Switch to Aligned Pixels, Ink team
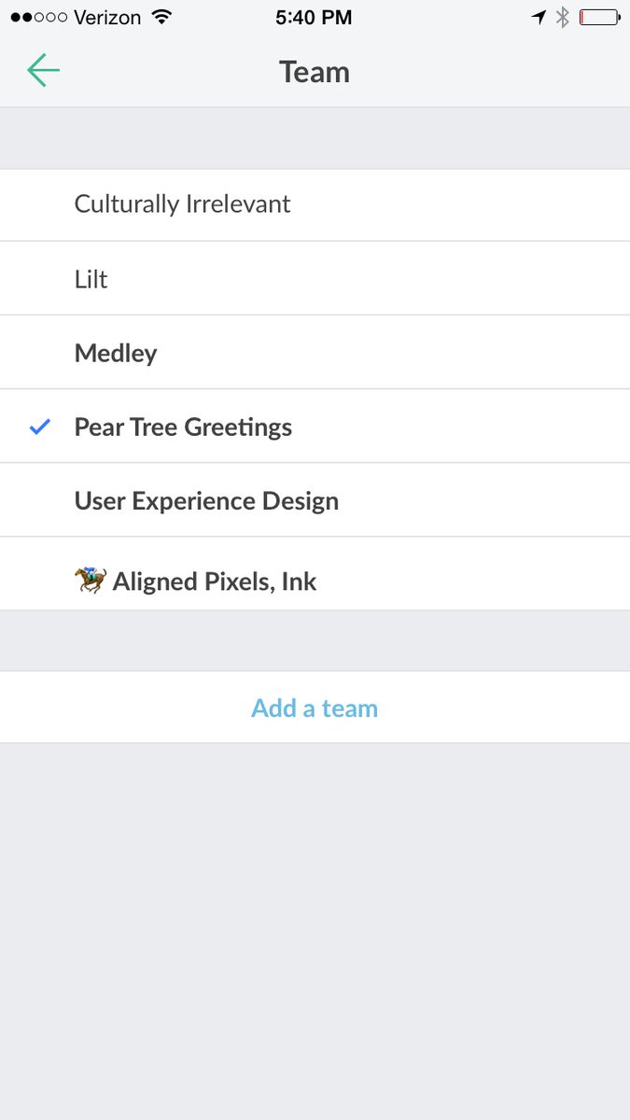Image resolution: width=630 pixels, height=1120 pixels. click(215, 581)
